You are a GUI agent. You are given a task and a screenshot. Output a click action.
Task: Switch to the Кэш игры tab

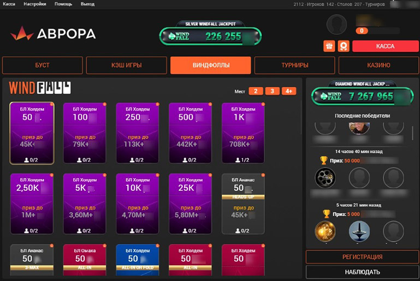(126, 65)
